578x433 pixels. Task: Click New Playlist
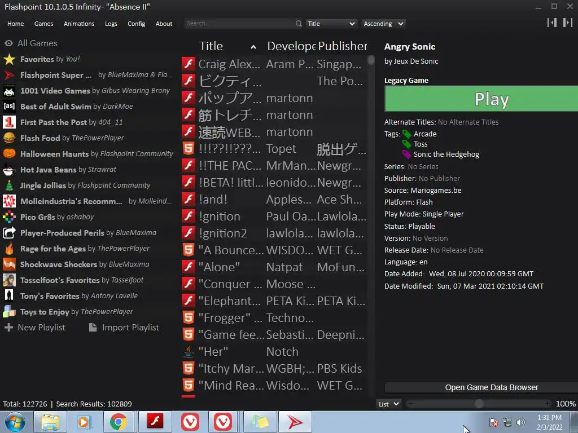click(x=34, y=328)
